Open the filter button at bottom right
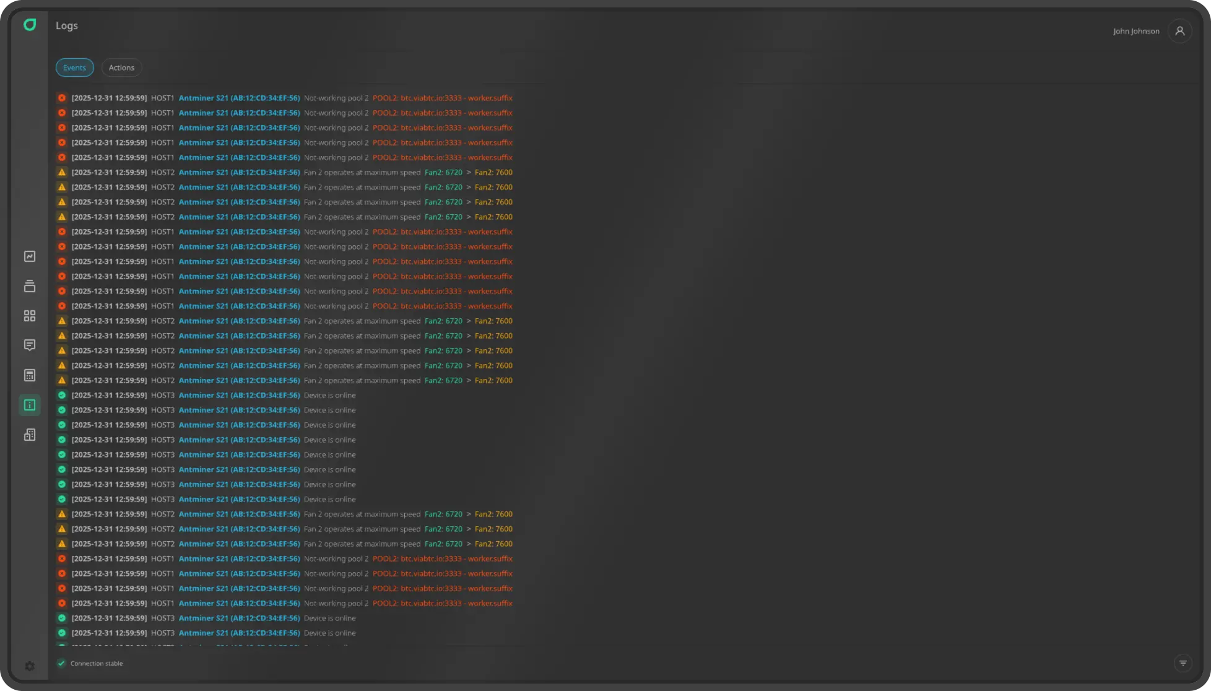 coord(1183,663)
